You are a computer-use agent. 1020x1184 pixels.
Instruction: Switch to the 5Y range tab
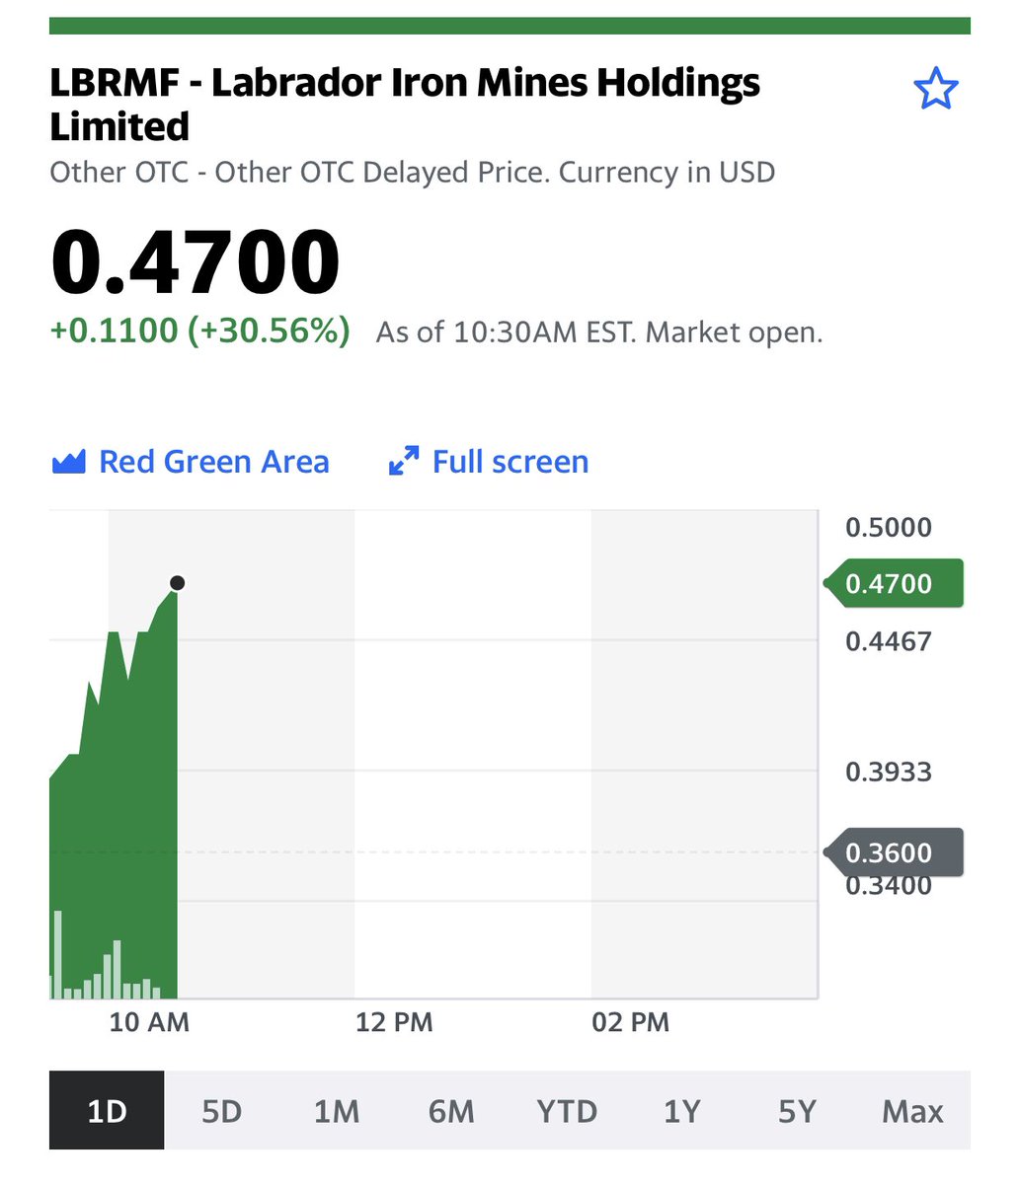(797, 1111)
